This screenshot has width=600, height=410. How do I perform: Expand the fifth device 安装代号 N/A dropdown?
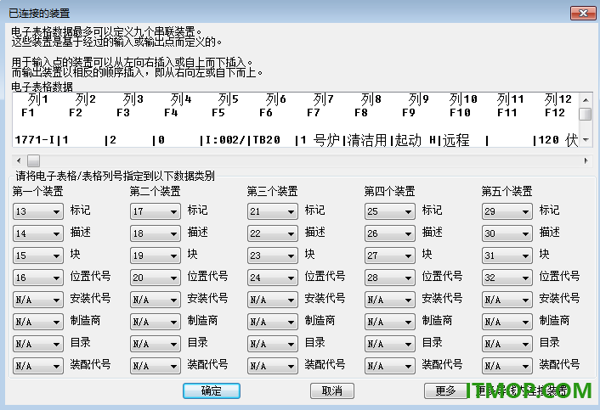pos(507,300)
